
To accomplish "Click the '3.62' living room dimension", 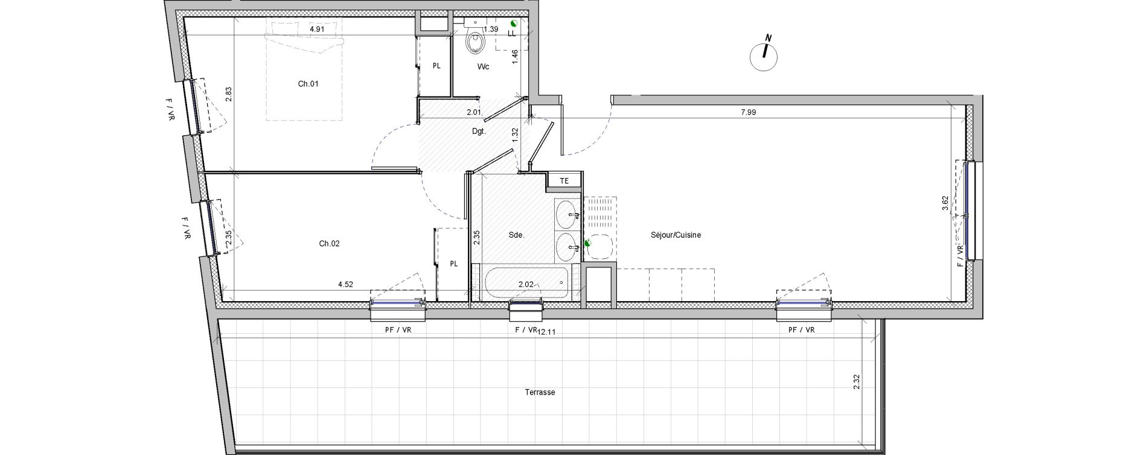I will pyautogui.click(x=945, y=203).
